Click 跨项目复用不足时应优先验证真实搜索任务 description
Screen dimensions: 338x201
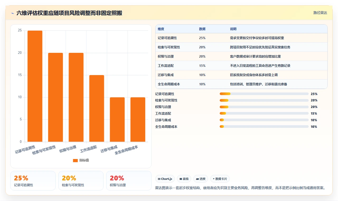(260, 47)
